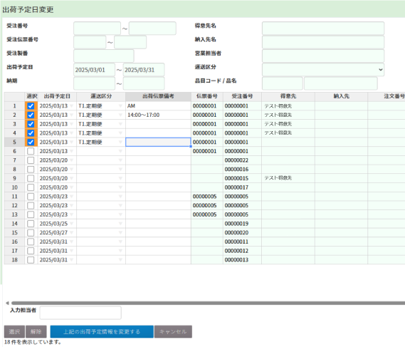The width and height of the screenshot is (405, 347).
Task: Check the selection checkbox in row 6
Action: tap(31, 151)
